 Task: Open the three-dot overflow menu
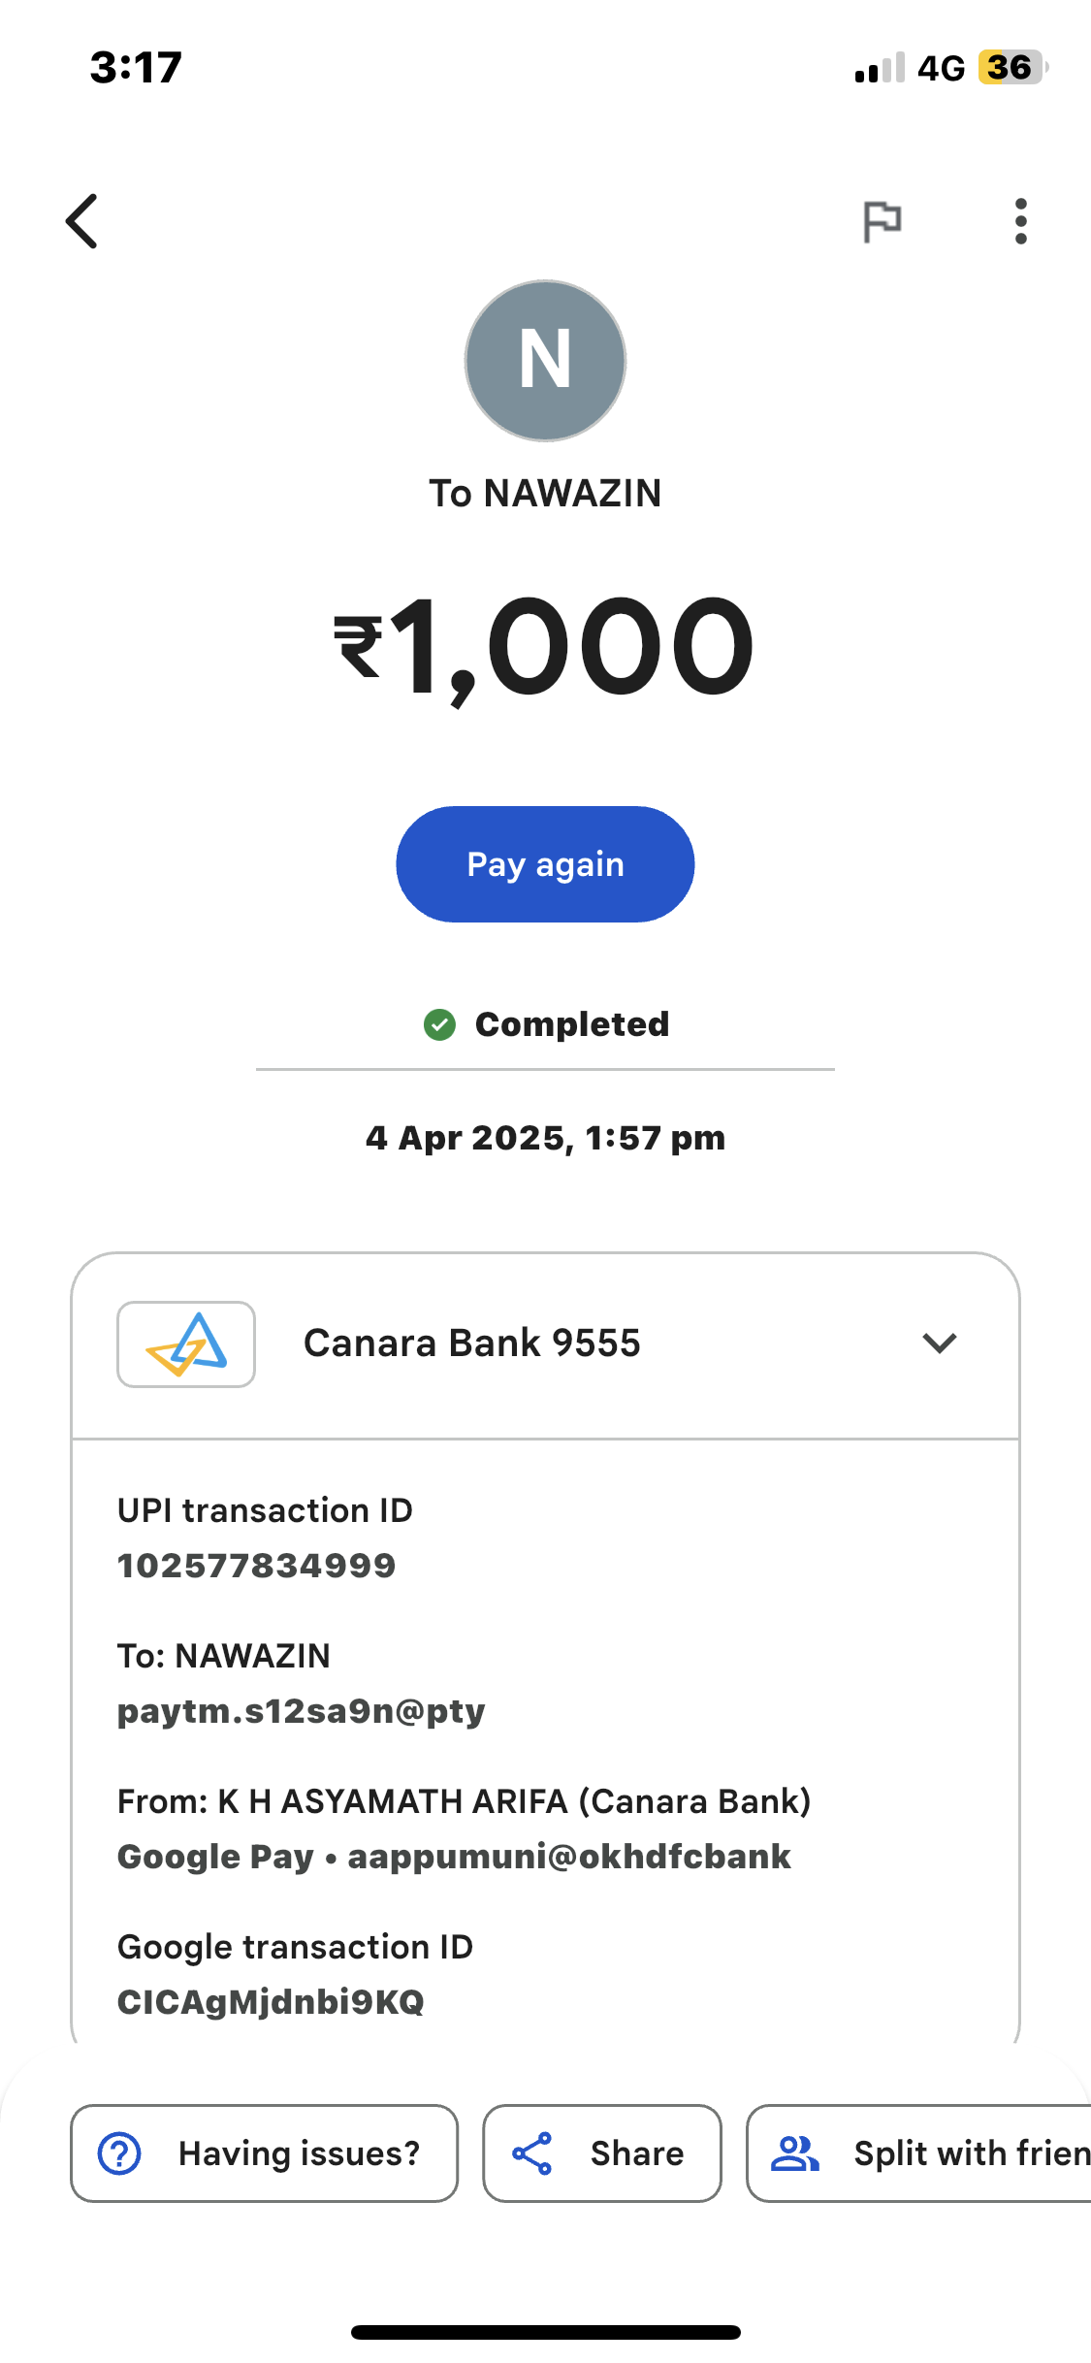pos(1020,221)
